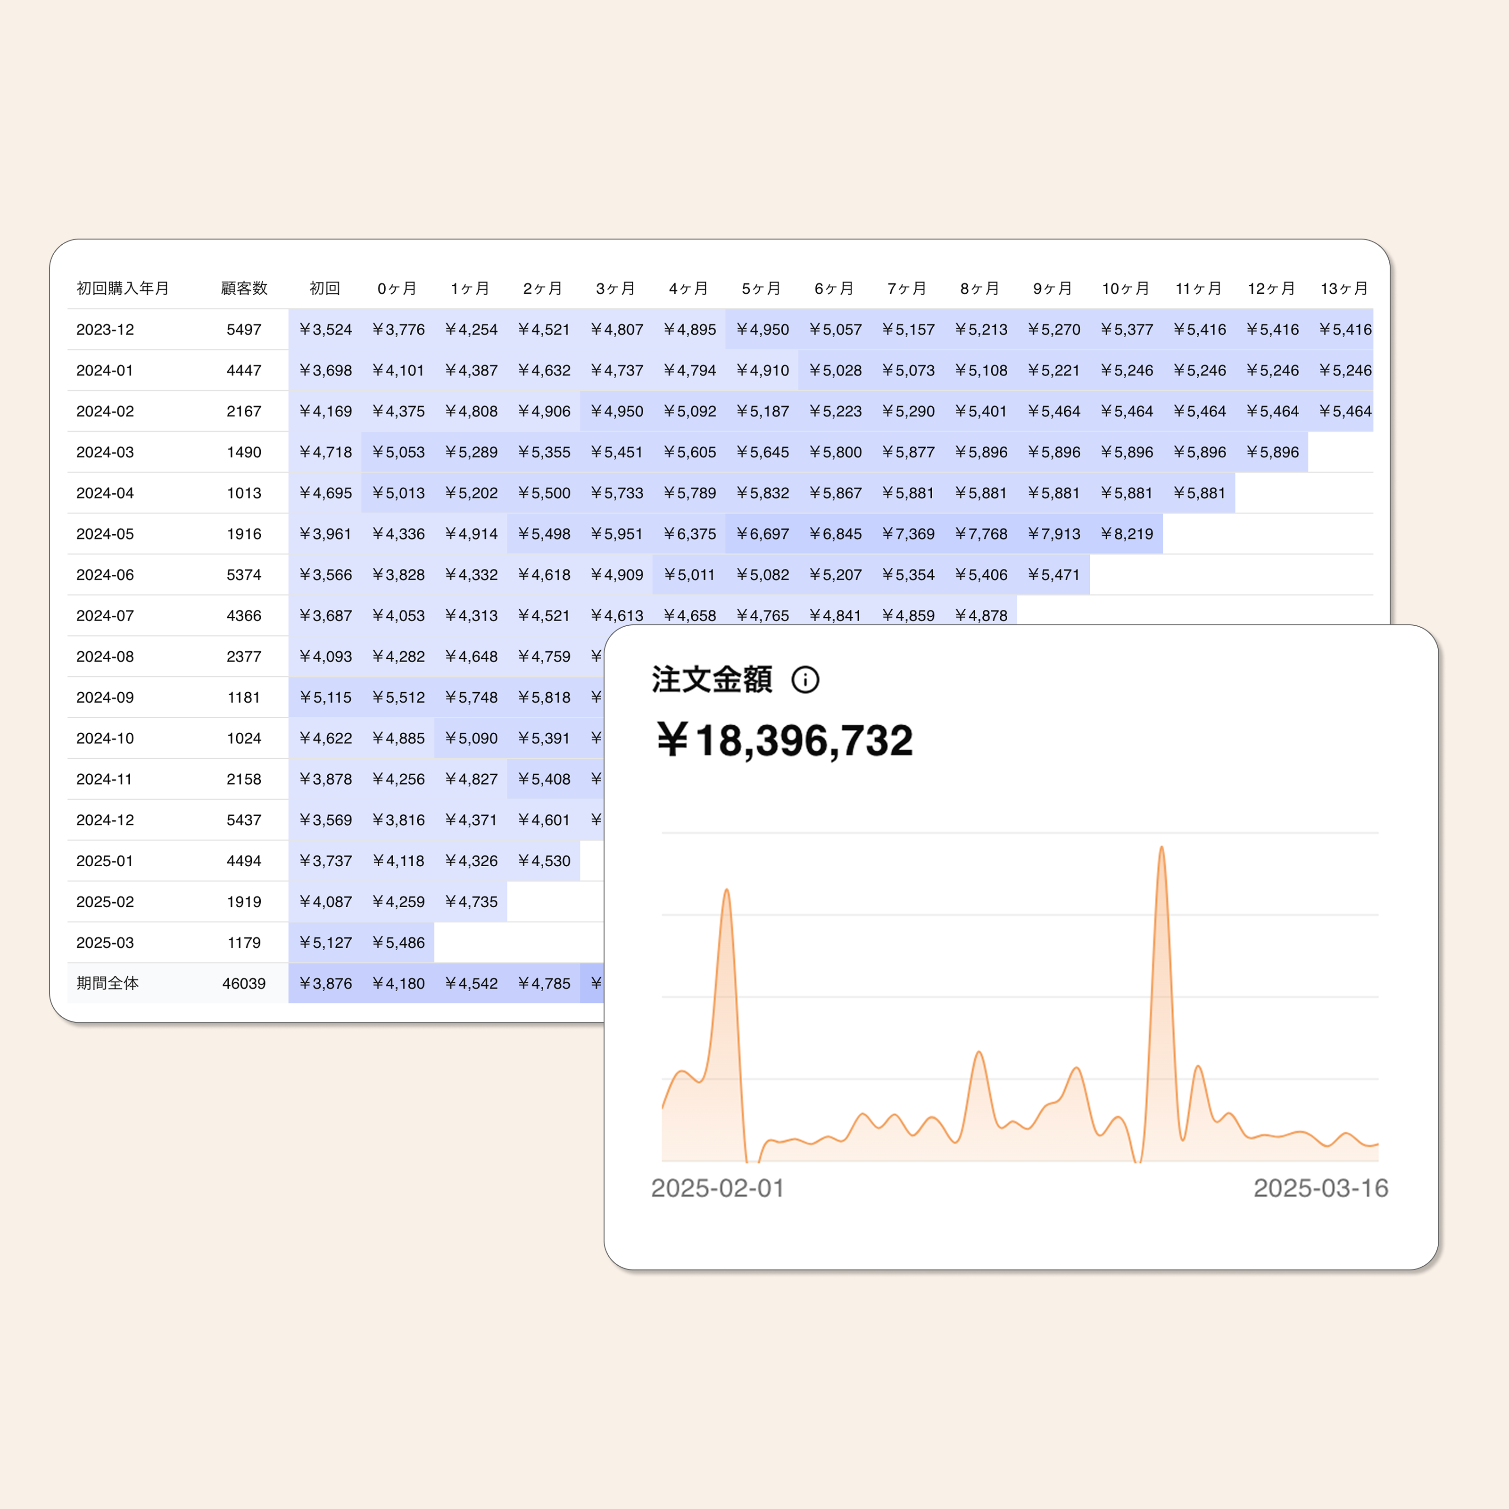Click the info icon beside 注文金額
Screen dimensions: 1509x1509
click(805, 680)
